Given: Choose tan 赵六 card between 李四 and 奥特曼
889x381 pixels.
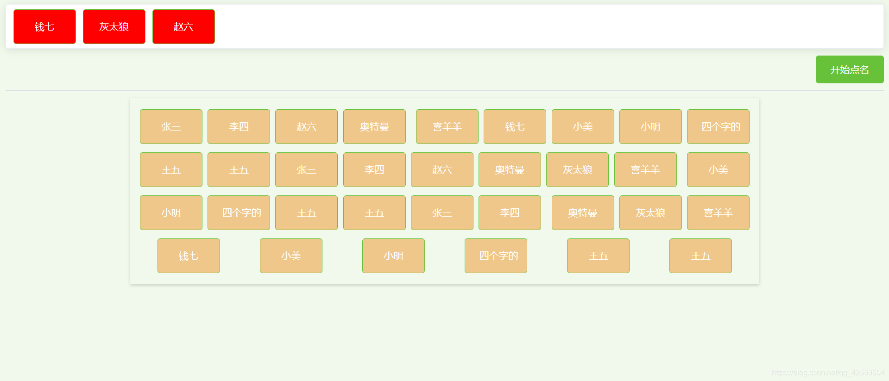Looking at the screenshot, I should point(306,126).
